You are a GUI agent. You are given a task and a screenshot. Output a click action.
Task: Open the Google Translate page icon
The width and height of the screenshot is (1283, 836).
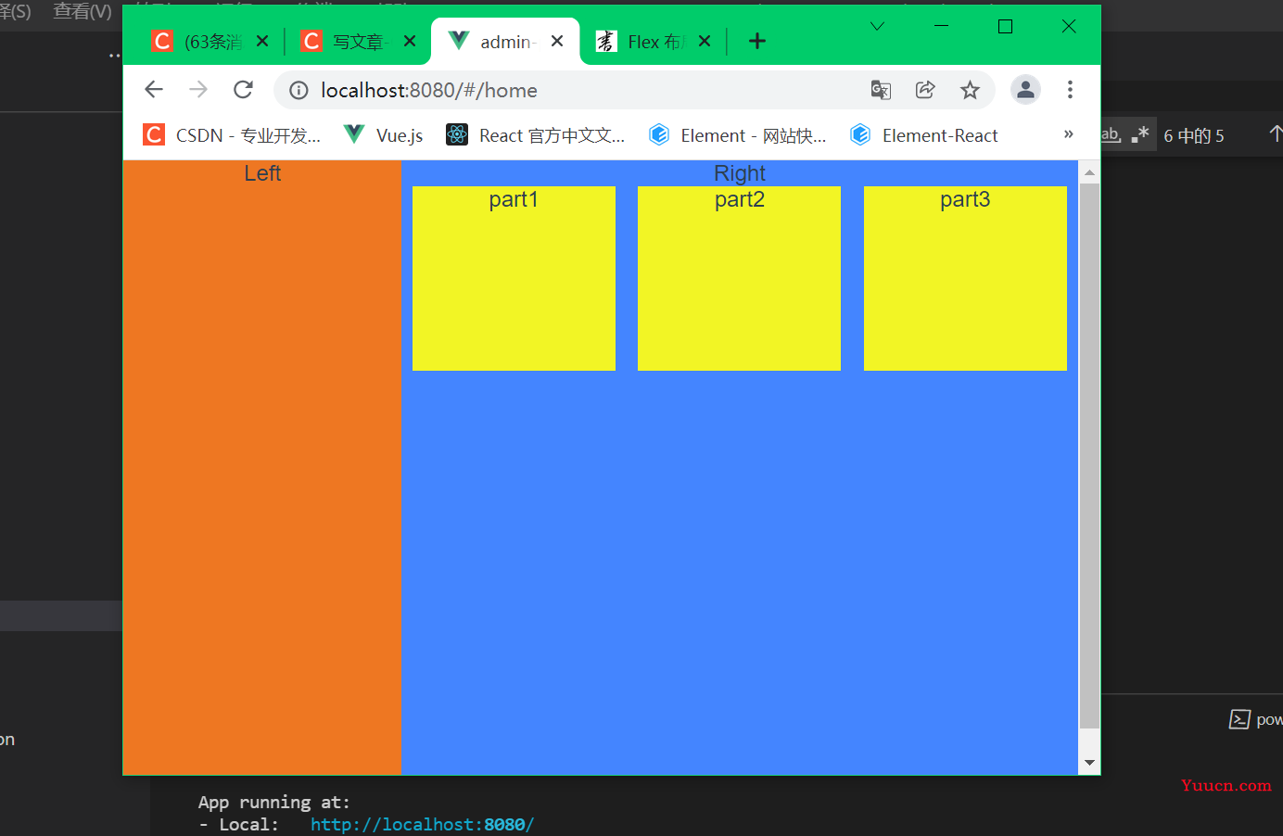pos(881,90)
